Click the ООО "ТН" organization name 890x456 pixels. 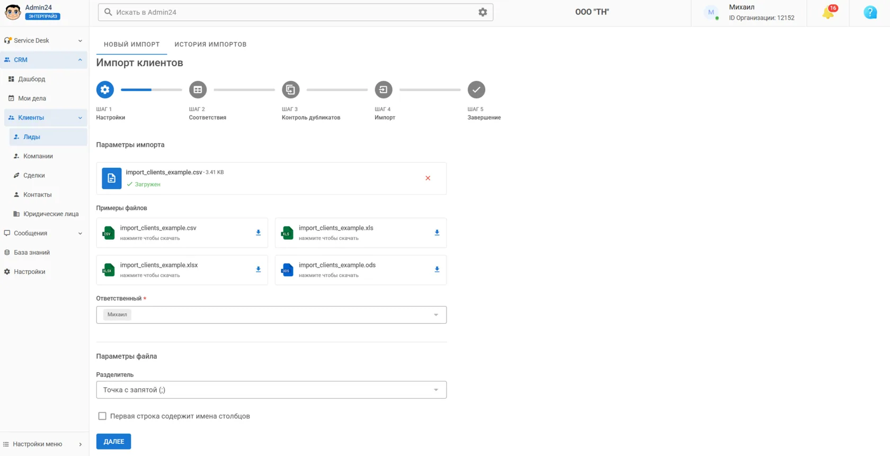592,12
